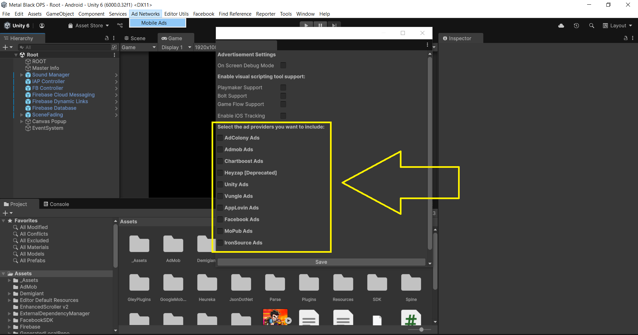The width and height of the screenshot is (638, 335).
Task: Tick the Unity Ads provider checkbox
Action: click(220, 184)
